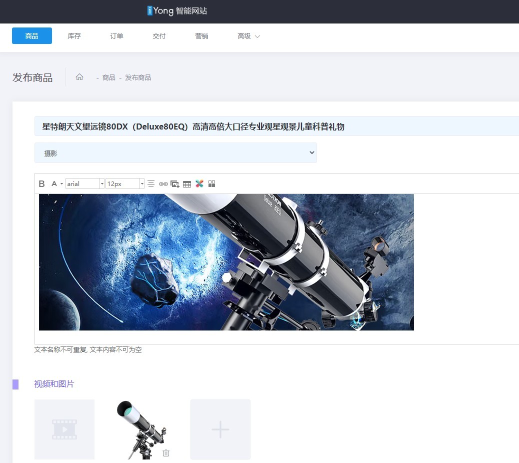Viewport: 519px width, 463px height.
Task: Click the home icon in the breadcrumb
Action: click(79, 77)
